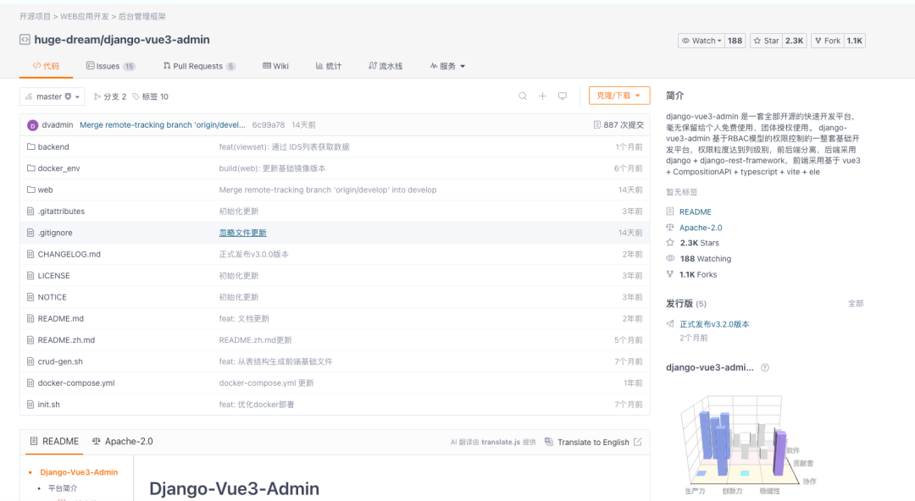Viewport: 915px width, 501px height.
Task: Click the init.sh file icon
Action: click(x=30, y=405)
